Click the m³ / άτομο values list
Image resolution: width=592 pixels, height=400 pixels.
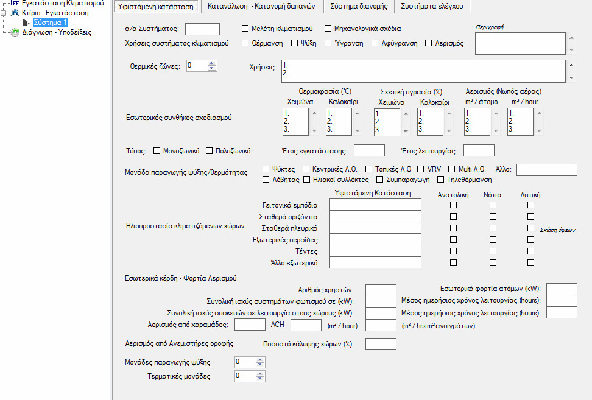coord(477,122)
